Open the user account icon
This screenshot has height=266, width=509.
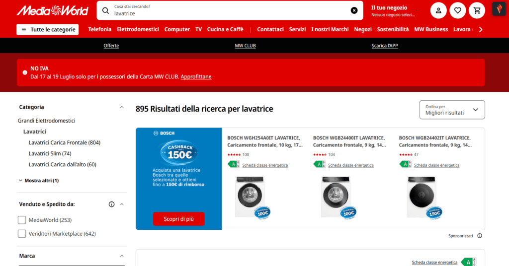pos(438,11)
